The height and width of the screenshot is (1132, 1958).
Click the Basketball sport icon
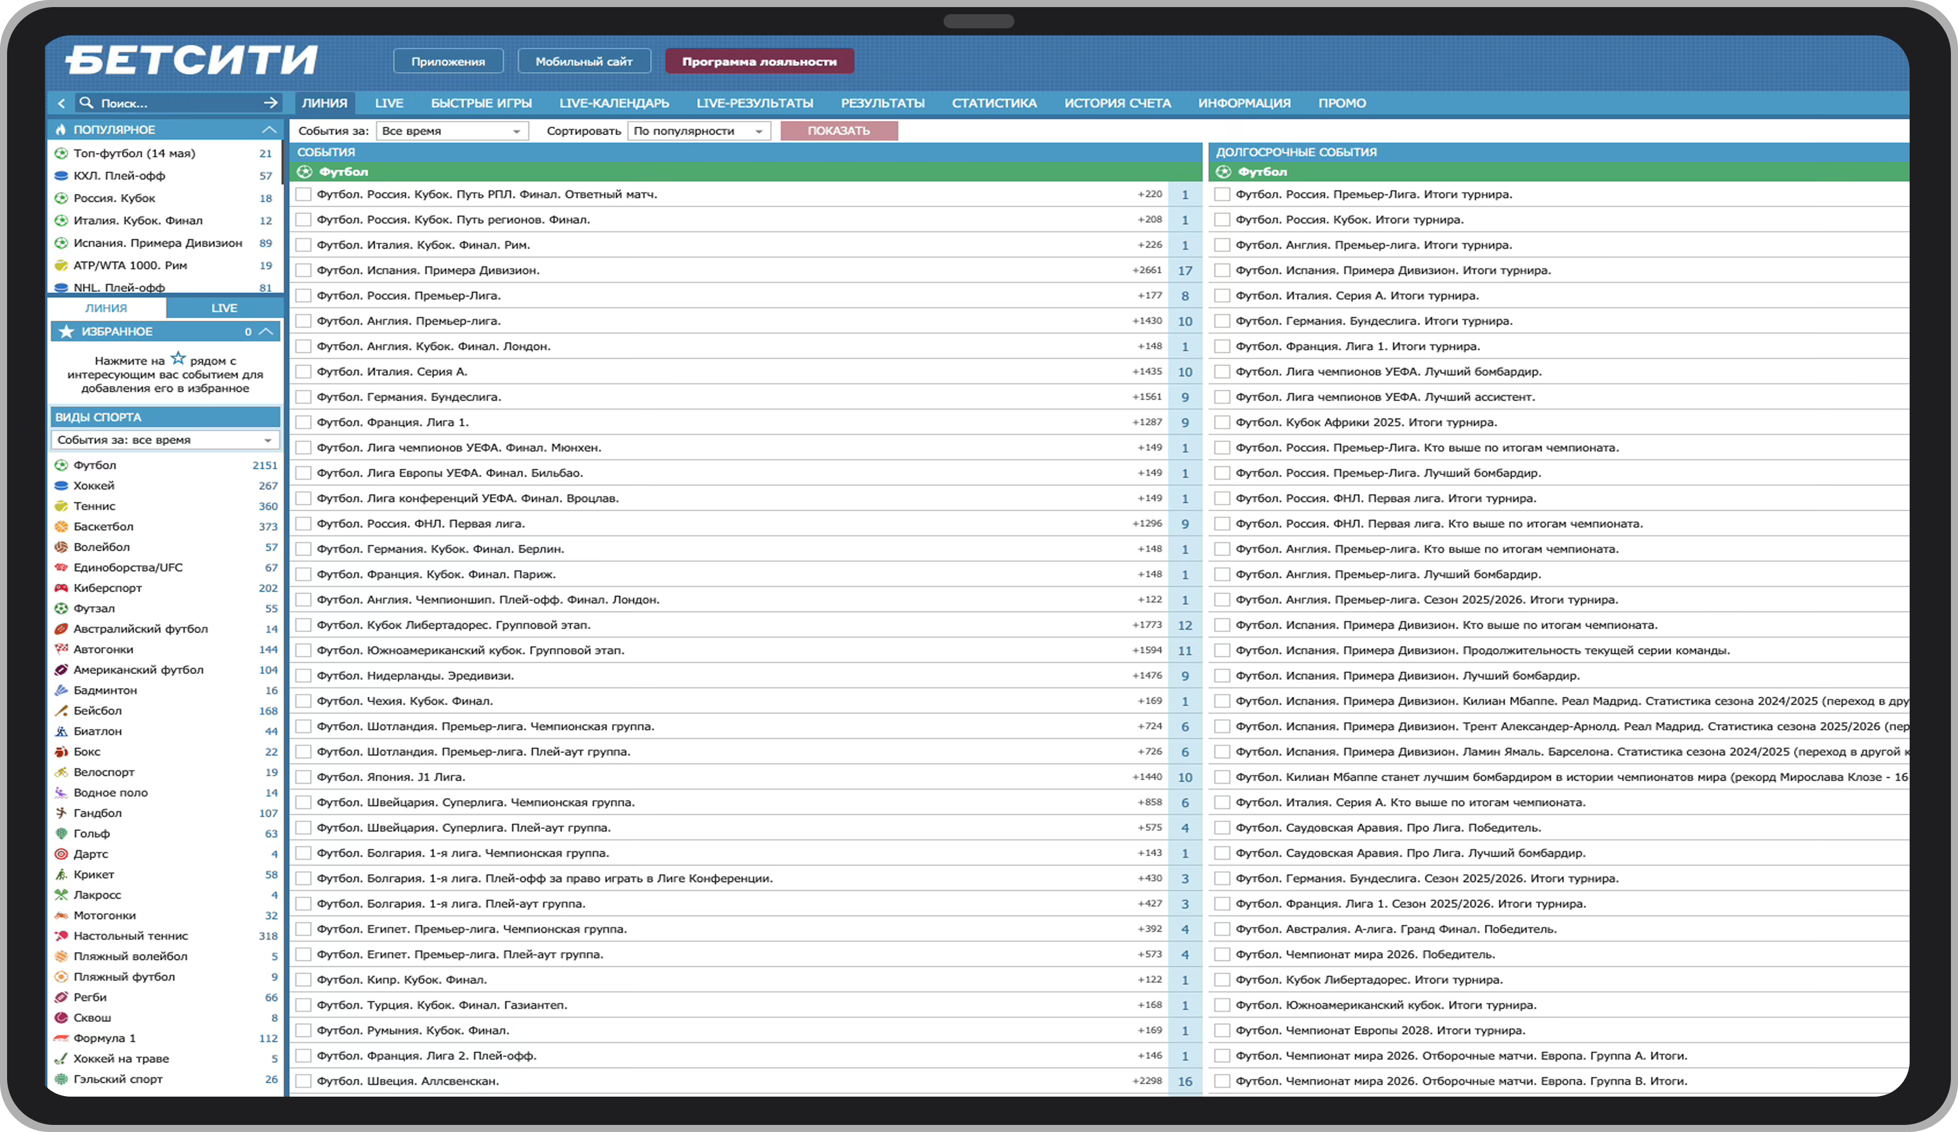point(61,526)
